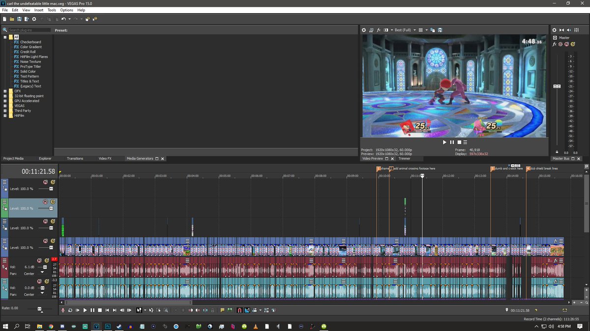Adjust the playback Rate slider
Viewport: 590px width, 331px height.
(x=40, y=309)
